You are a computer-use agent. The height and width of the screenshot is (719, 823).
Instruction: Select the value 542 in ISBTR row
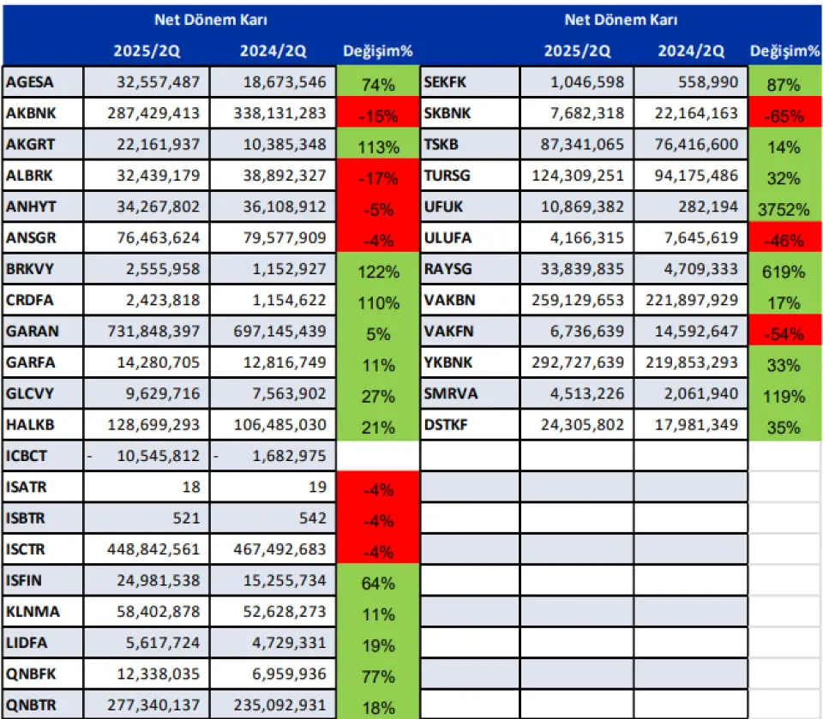pyautogui.click(x=312, y=518)
